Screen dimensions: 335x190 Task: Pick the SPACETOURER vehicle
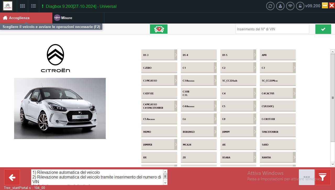tap(278, 132)
